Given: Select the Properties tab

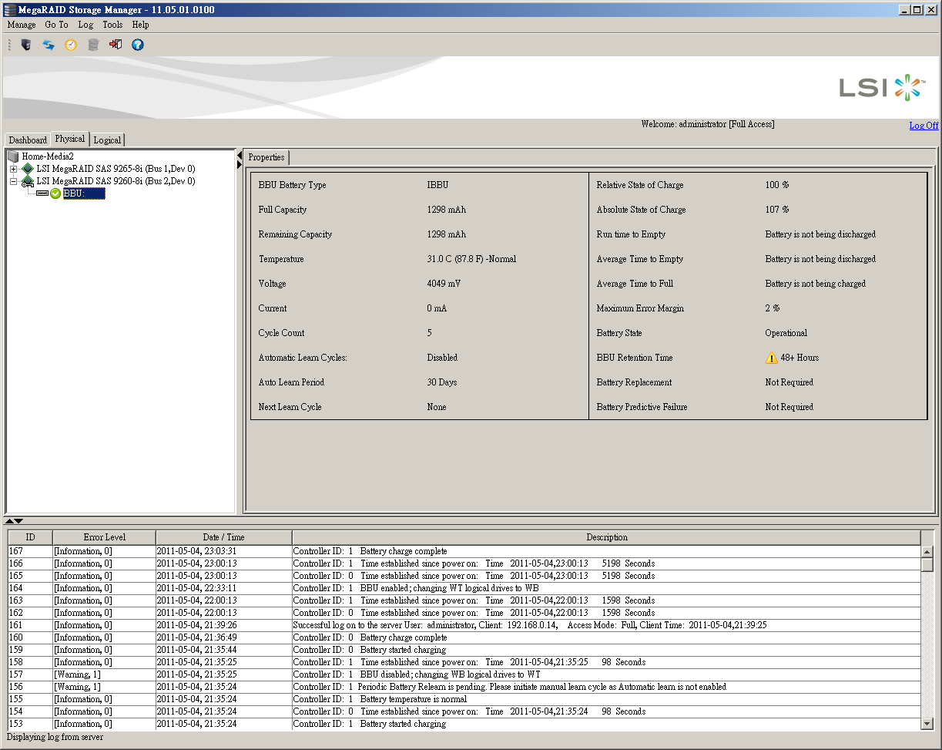Looking at the screenshot, I should point(267,157).
